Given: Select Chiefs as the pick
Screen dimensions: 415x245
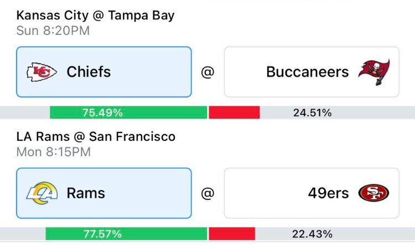Looking at the screenshot, I should [x=104, y=72].
